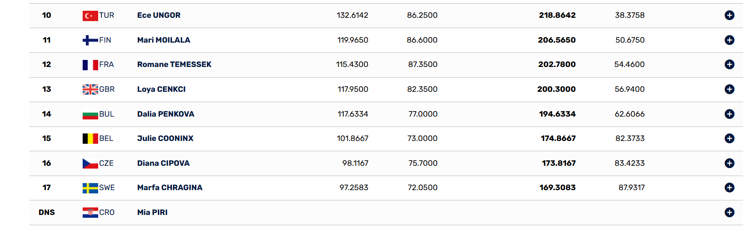751x236 pixels.
Task: Open athlete link Romane TEMESSEK
Action: [x=174, y=64]
